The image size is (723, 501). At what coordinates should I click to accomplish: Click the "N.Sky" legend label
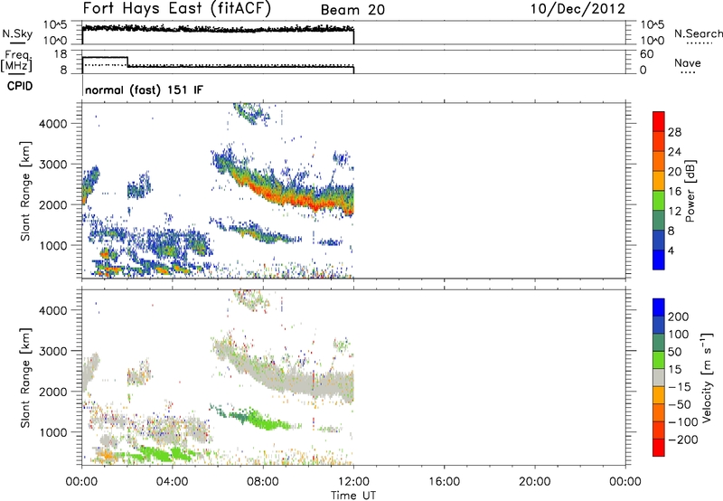pyautogui.click(x=17, y=33)
